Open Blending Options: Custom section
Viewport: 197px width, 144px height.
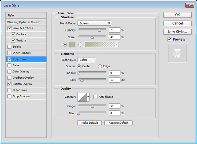(x=24, y=22)
